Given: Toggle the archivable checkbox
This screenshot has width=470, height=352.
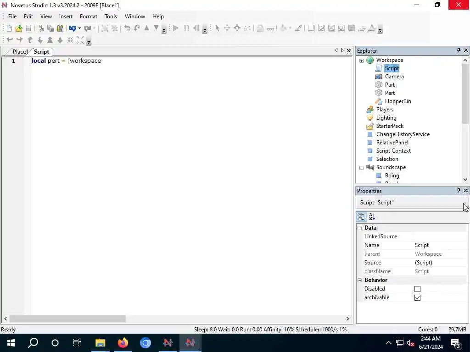Looking at the screenshot, I should coord(417,297).
